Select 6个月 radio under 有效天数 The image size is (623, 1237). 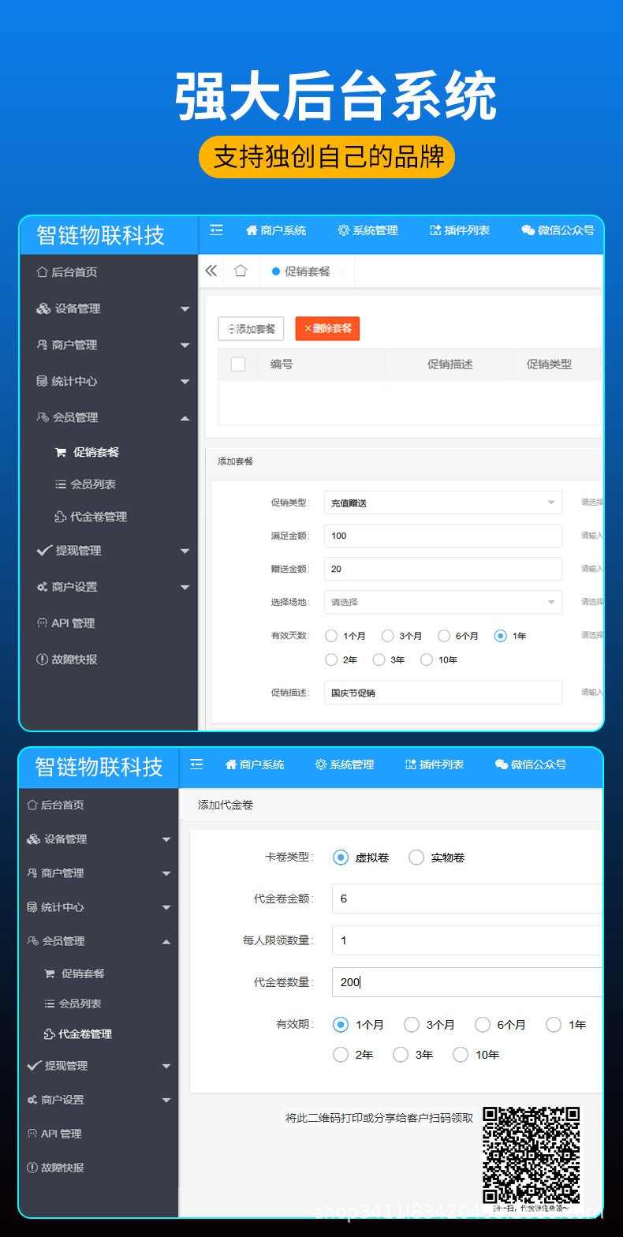[x=444, y=636]
